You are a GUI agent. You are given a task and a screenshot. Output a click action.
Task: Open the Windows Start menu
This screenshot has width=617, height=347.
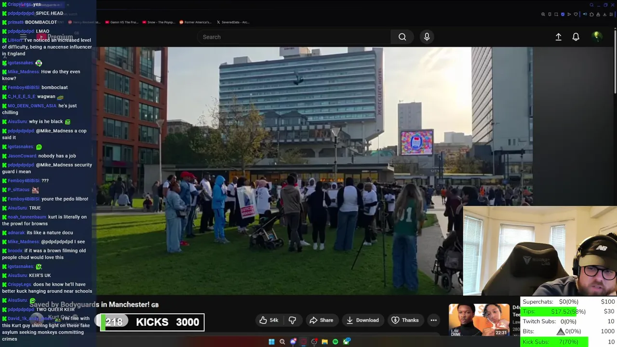pos(271,342)
